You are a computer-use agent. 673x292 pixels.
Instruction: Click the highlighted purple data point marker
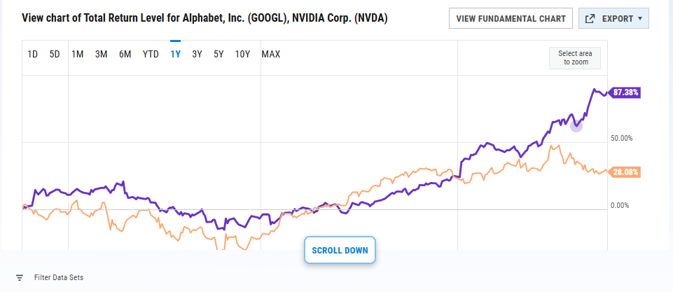coord(576,125)
